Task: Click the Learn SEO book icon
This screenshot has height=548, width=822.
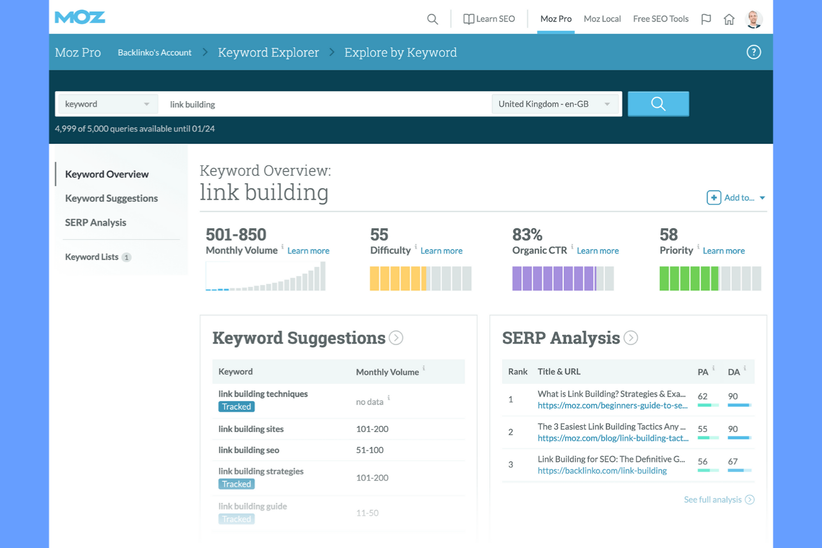Action: click(x=468, y=18)
